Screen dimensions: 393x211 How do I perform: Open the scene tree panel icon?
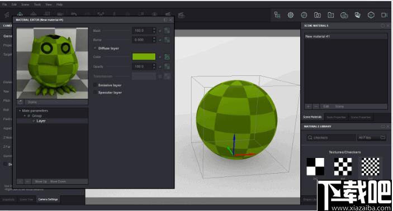[x=277, y=15]
